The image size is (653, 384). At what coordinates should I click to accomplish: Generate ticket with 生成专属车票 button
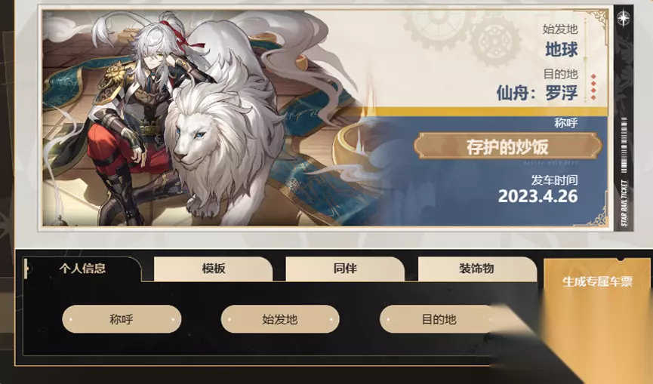coord(597,282)
